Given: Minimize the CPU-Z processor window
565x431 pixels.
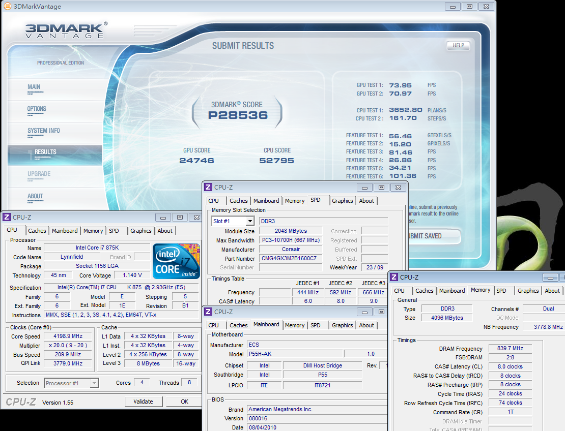Looking at the screenshot, I should 163,218.
